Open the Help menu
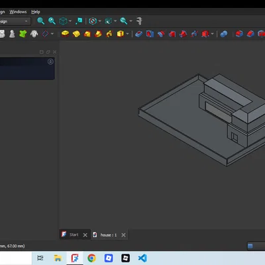 point(36,12)
